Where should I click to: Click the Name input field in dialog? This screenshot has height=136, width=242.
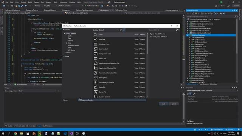click(112, 100)
